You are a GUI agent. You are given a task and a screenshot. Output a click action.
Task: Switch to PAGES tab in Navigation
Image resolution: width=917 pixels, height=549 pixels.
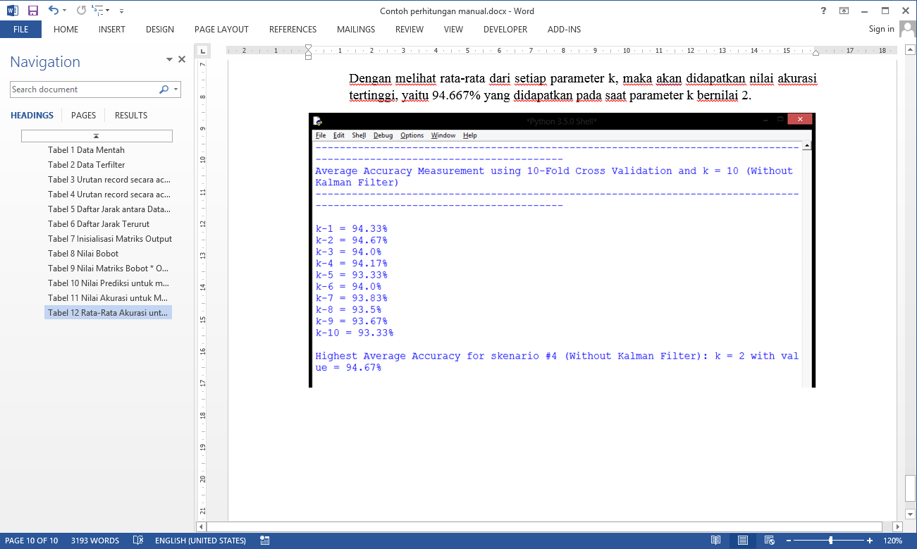[83, 116]
